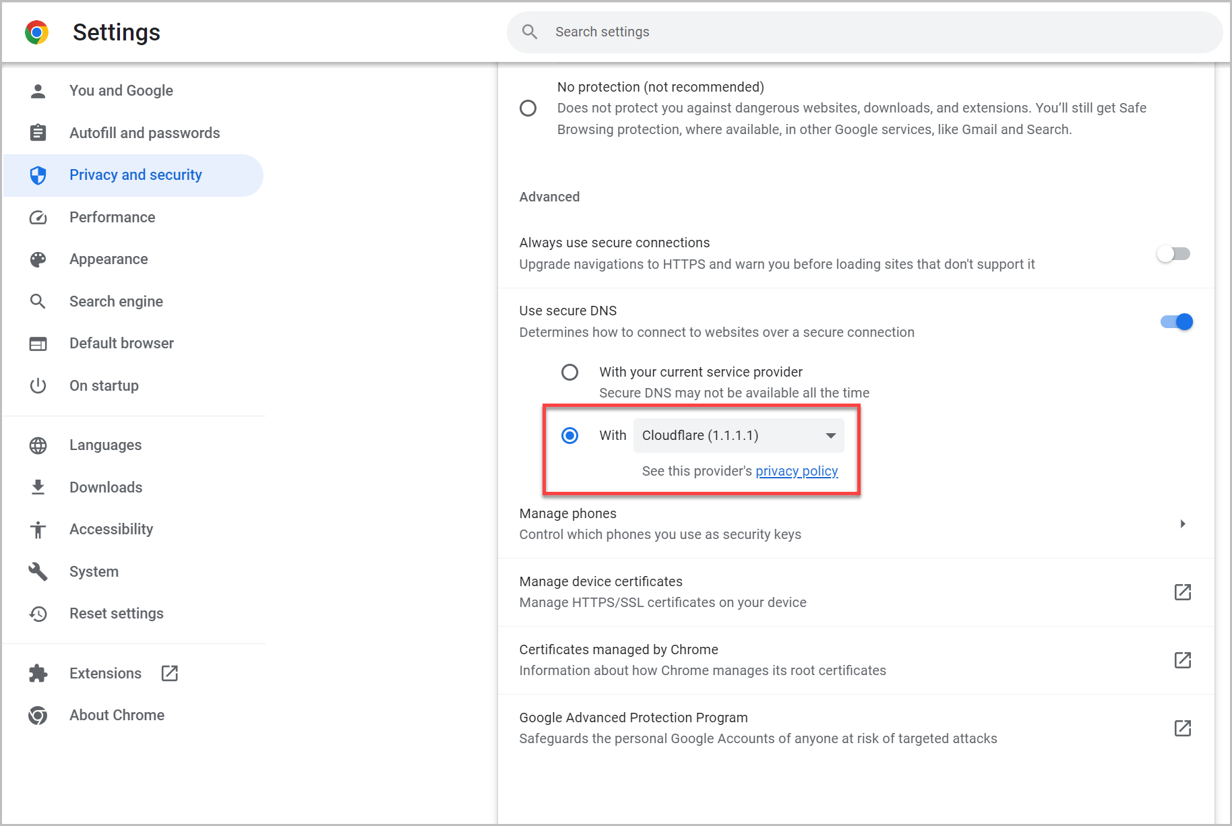The width and height of the screenshot is (1232, 826).
Task: Click the Accessibility figure icon
Action: 38,530
